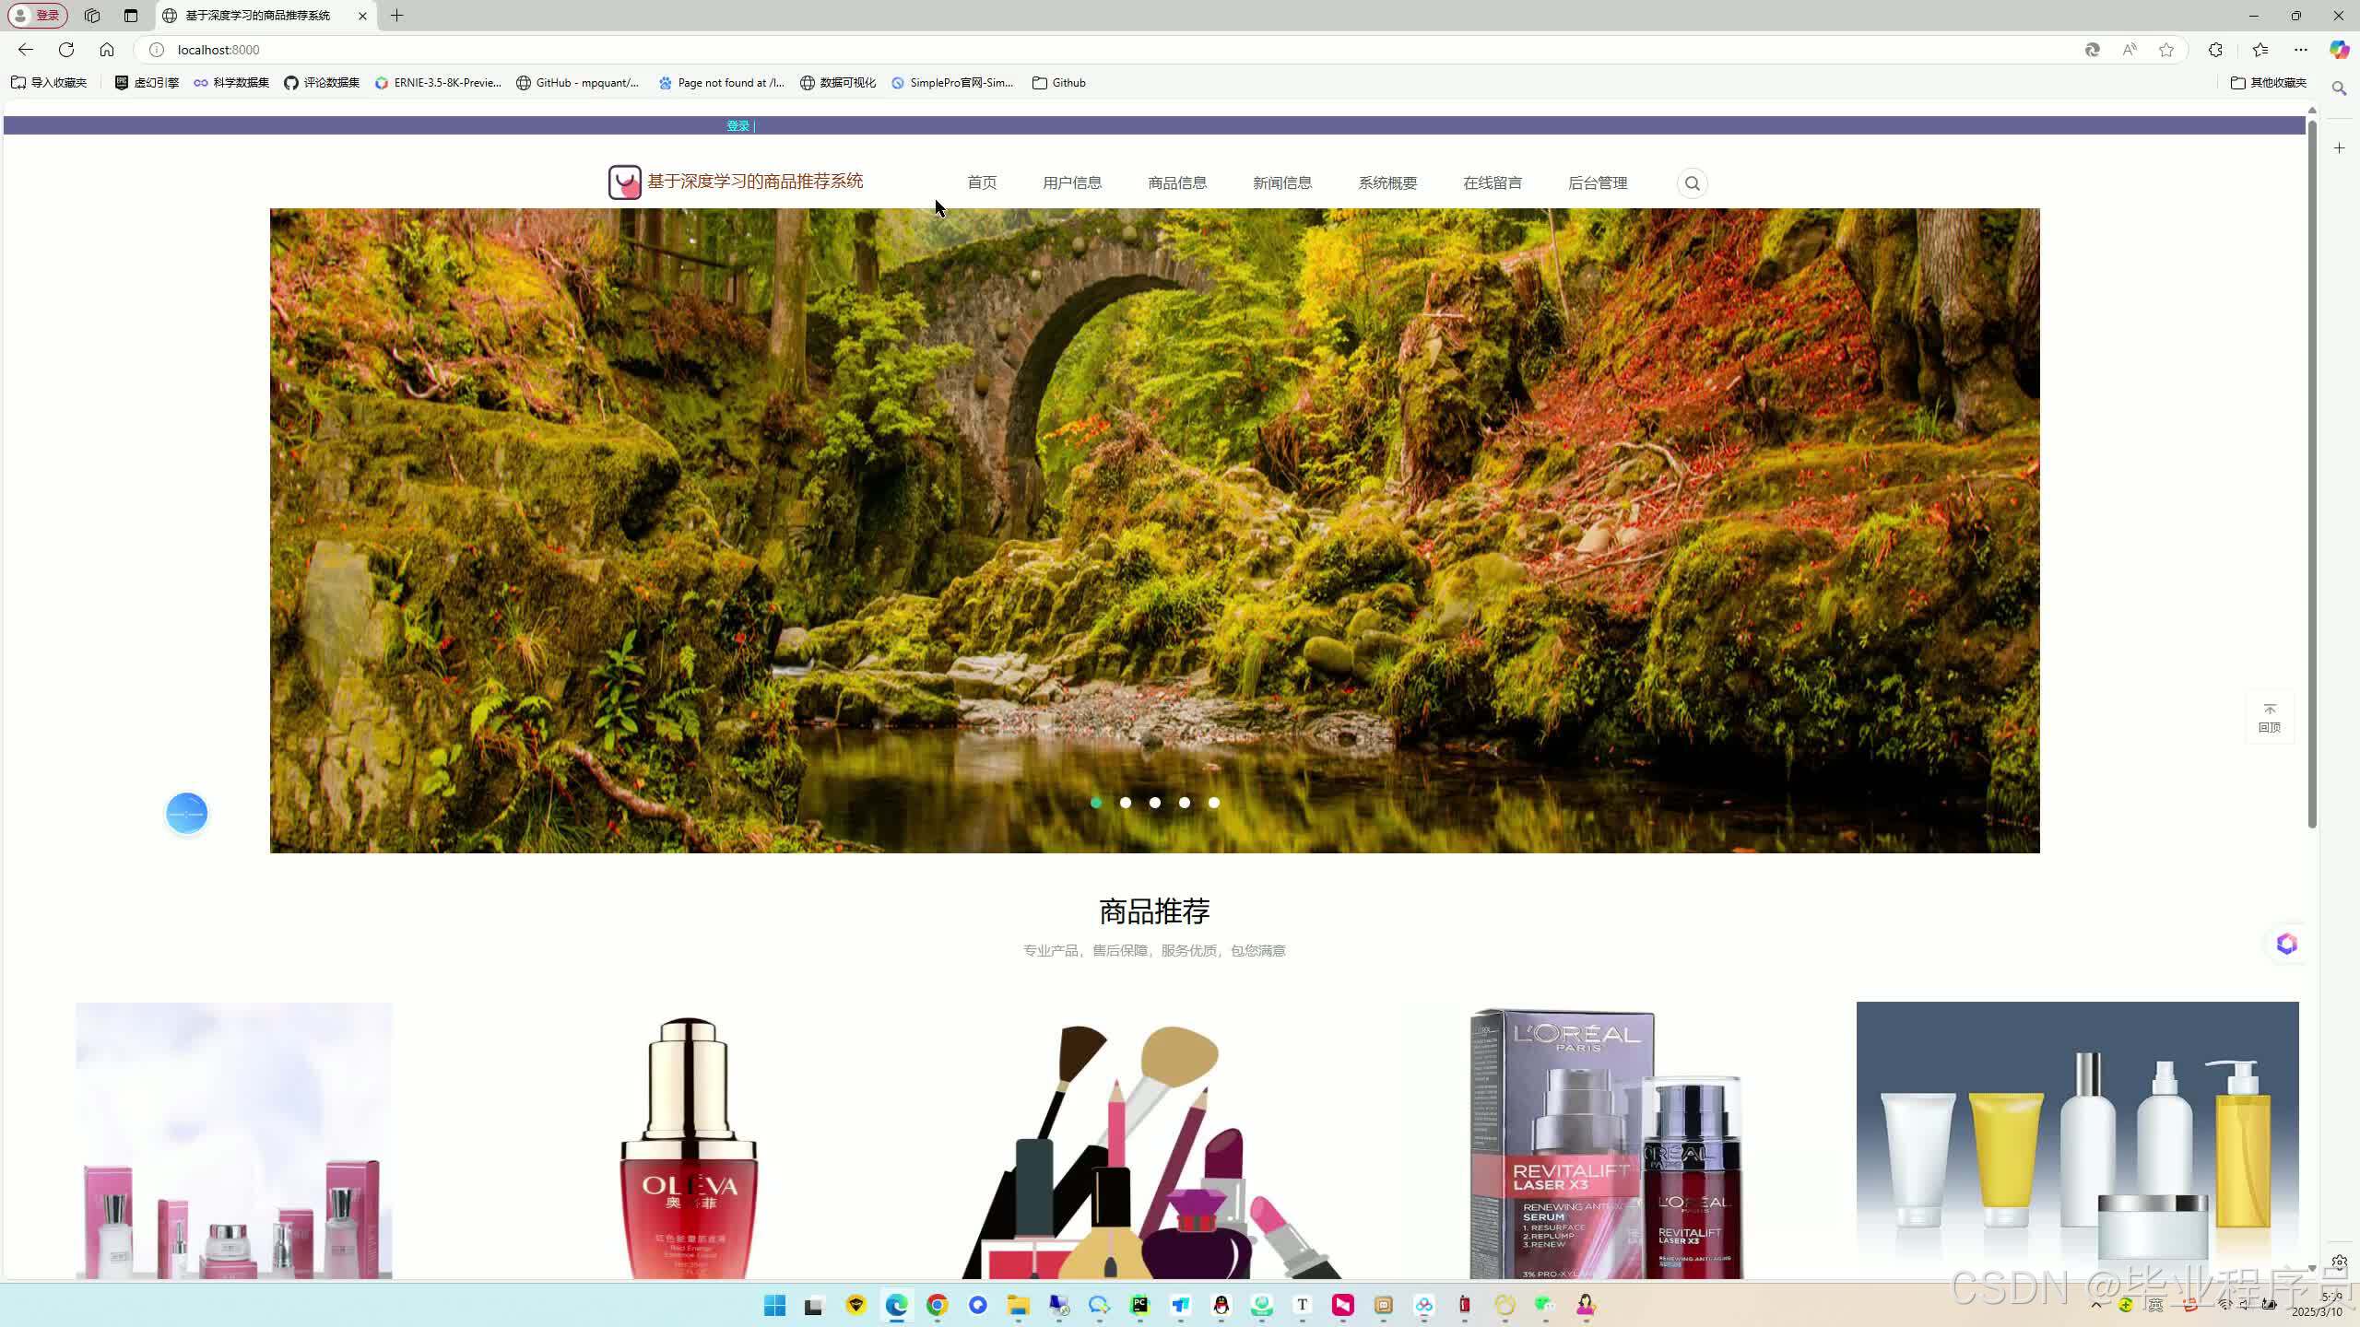The image size is (2360, 1327).
Task: Open QQ penguin taskbar icon
Action: tap(1221, 1305)
